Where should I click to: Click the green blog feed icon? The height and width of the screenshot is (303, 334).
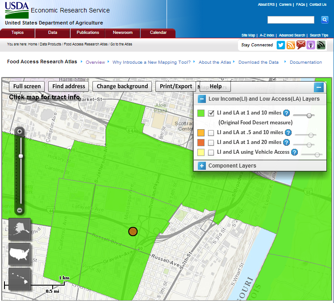pos(321,45)
